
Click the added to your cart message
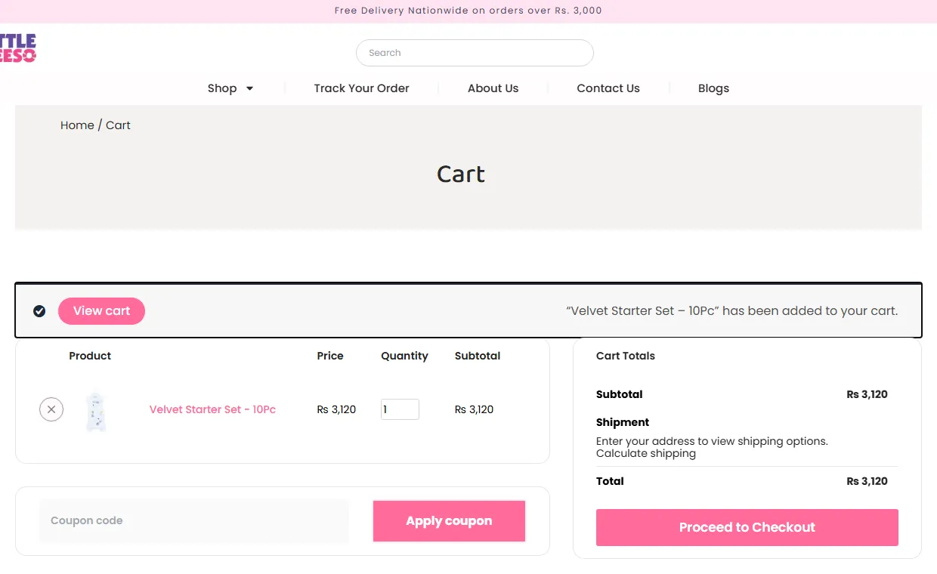731,311
